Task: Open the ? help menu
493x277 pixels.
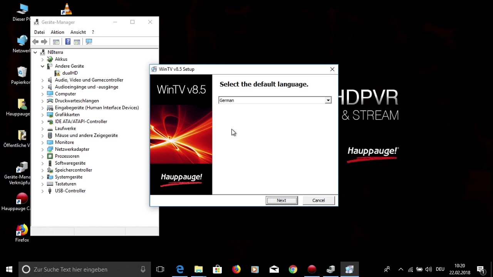Action: [93, 32]
